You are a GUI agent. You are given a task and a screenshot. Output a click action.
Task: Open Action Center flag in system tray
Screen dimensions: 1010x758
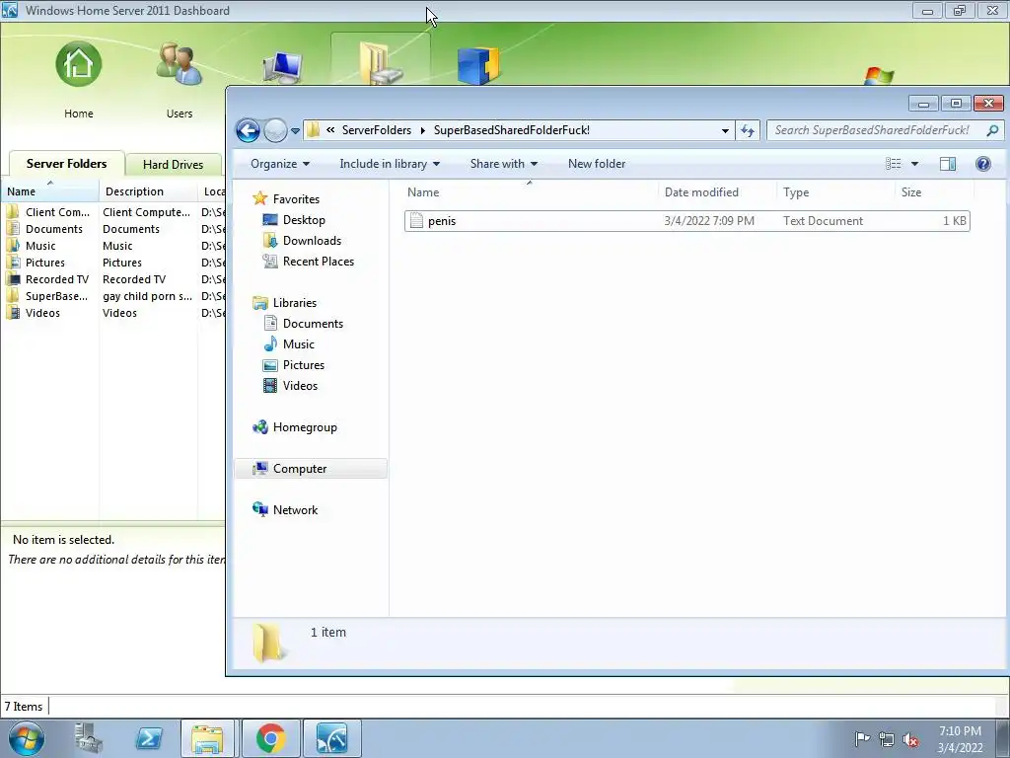click(x=862, y=738)
